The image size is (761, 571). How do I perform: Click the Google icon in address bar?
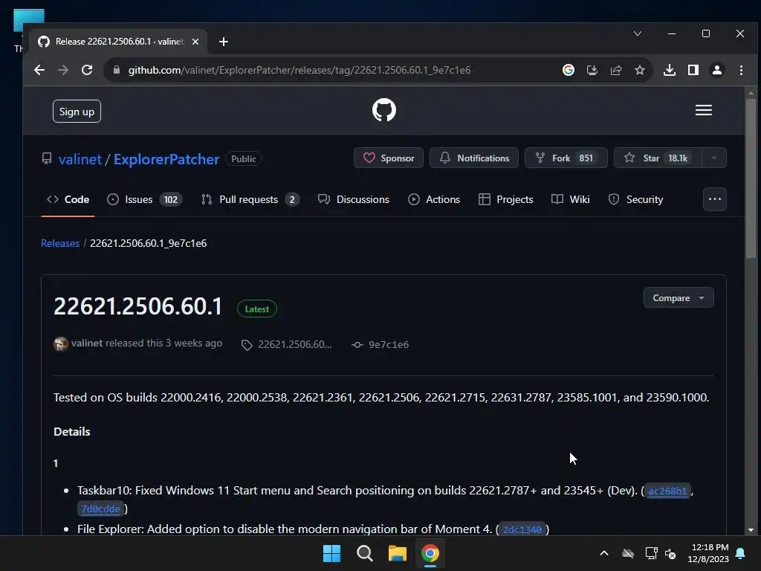(569, 70)
